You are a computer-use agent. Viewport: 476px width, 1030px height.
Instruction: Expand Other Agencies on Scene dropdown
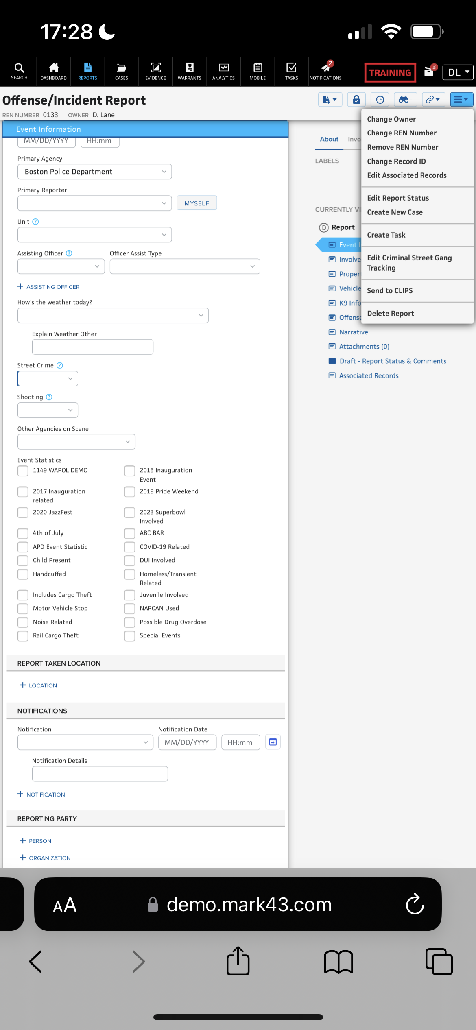76,442
